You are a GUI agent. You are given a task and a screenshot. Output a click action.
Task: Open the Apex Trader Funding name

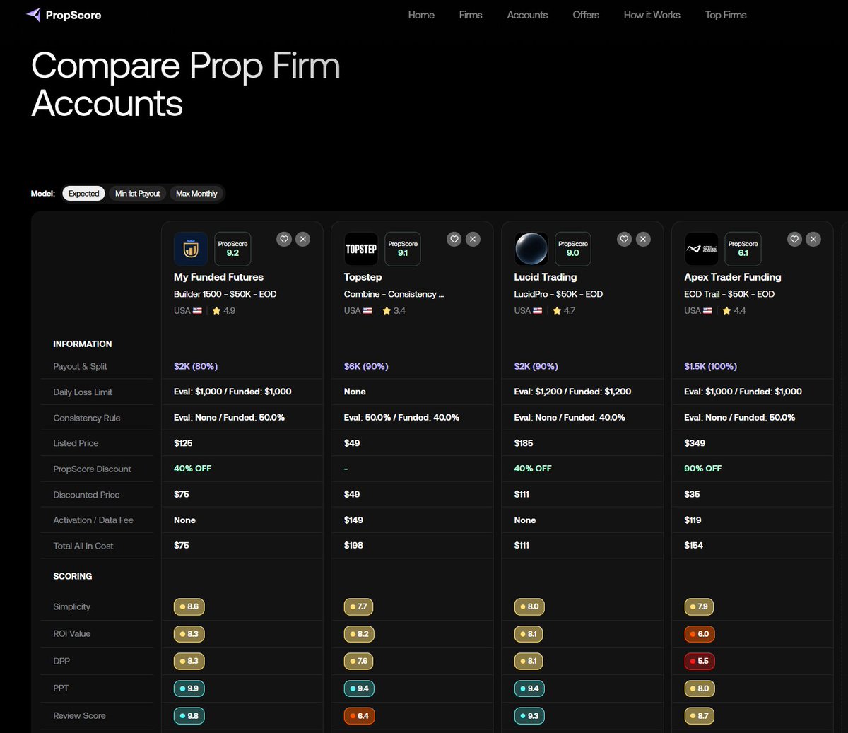click(x=732, y=277)
